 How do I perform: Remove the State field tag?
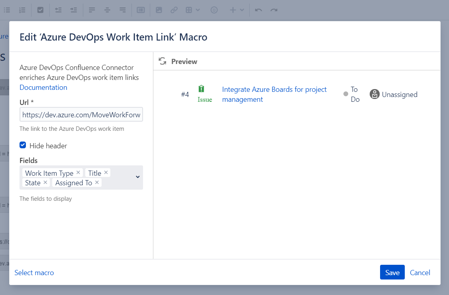tap(45, 182)
